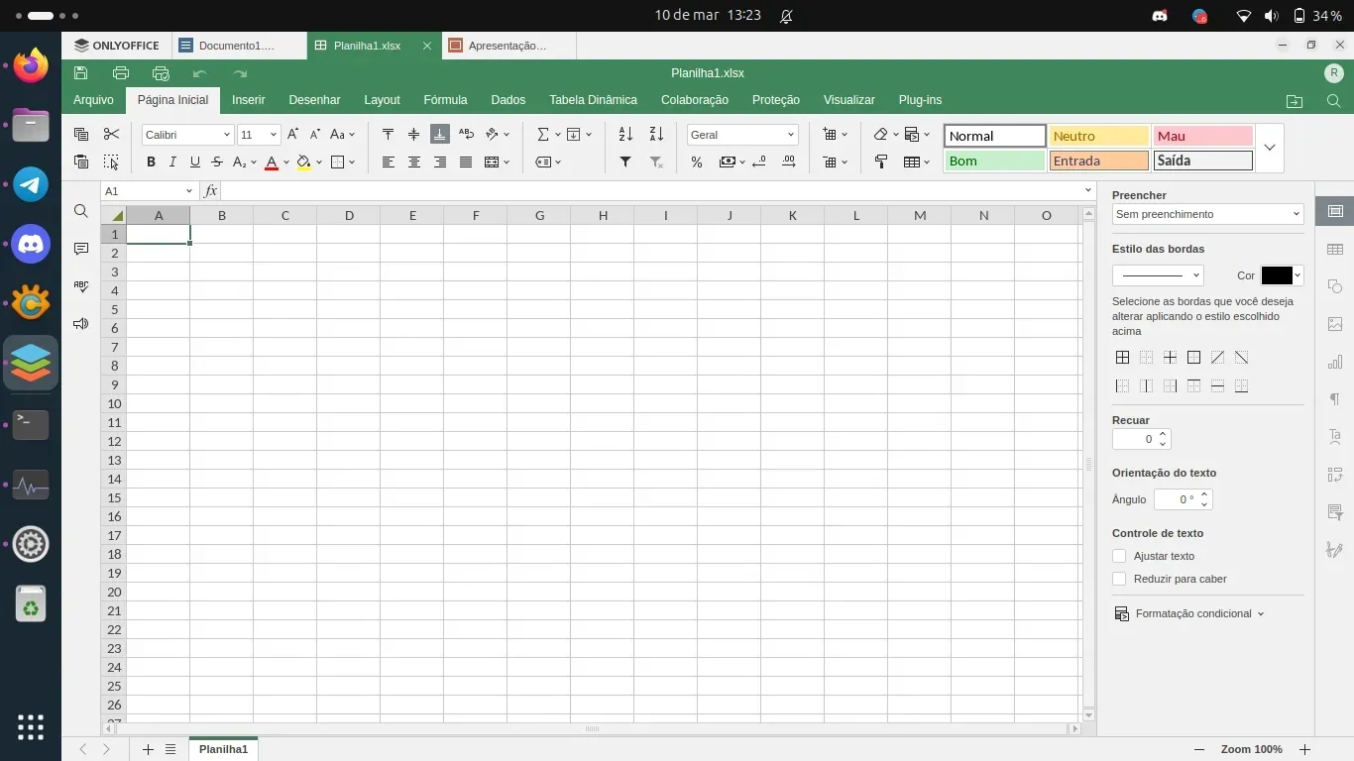The image size is (1354, 761).
Task: Open the Inserir ribbon tab
Action: (248, 100)
